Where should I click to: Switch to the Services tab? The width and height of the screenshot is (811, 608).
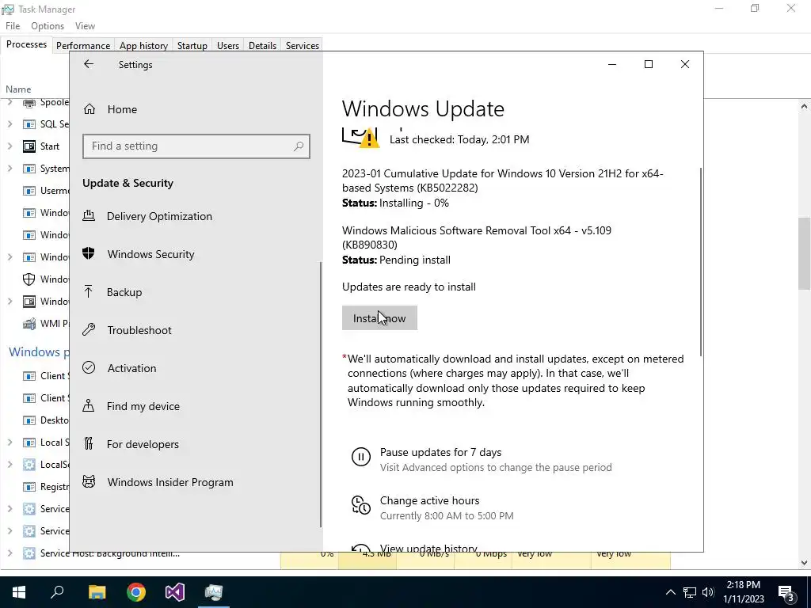pyautogui.click(x=303, y=45)
